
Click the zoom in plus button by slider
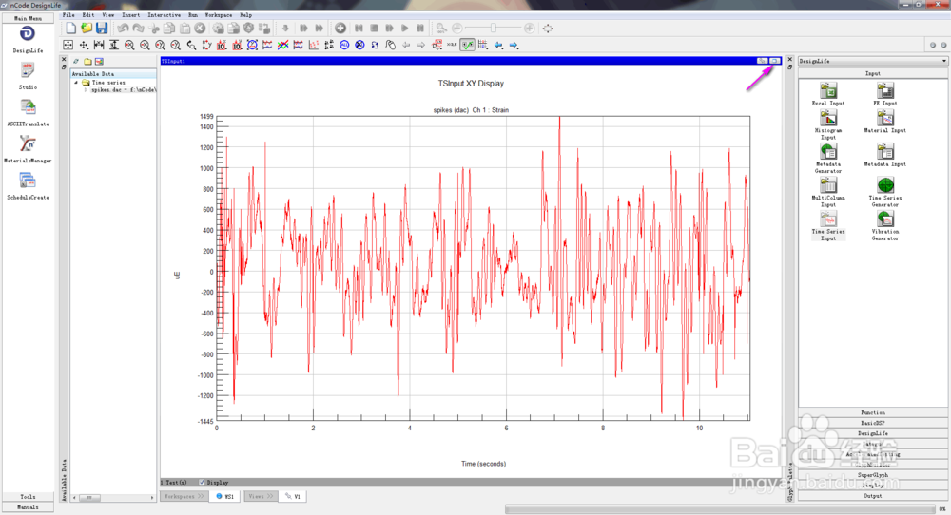[x=530, y=28]
